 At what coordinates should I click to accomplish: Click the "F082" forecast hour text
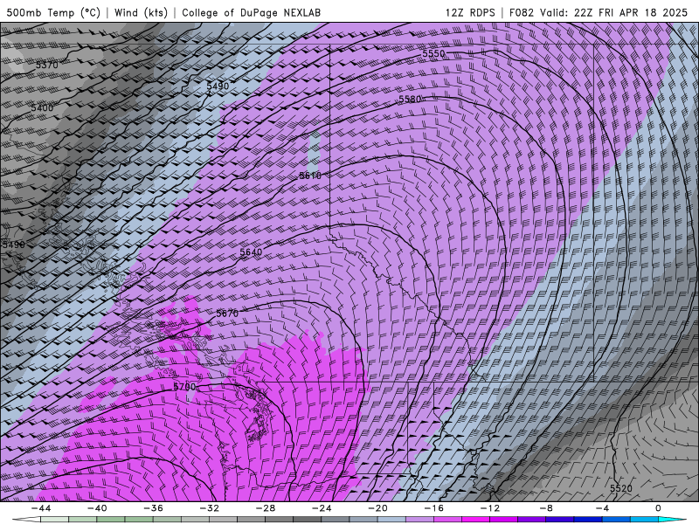(521, 12)
